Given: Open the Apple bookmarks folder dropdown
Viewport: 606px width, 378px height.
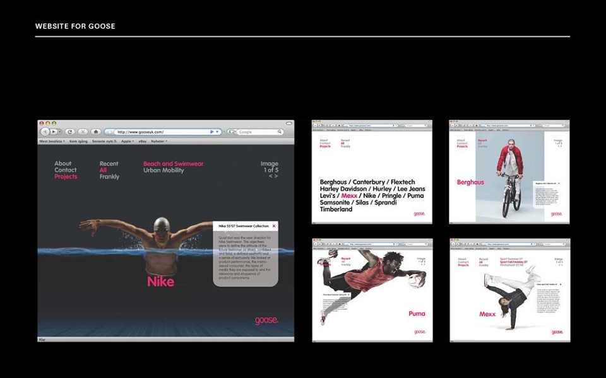Looking at the screenshot, I should point(128,142).
